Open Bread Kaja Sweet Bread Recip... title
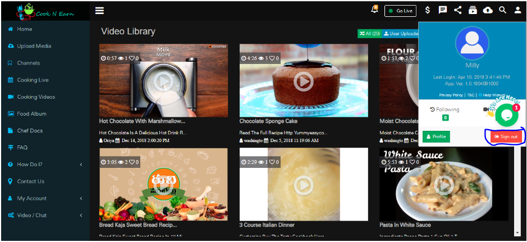Viewport: 527px width, 242px height. click(x=138, y=225)
